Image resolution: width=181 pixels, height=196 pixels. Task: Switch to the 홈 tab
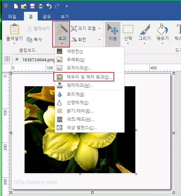coord(31,16)
